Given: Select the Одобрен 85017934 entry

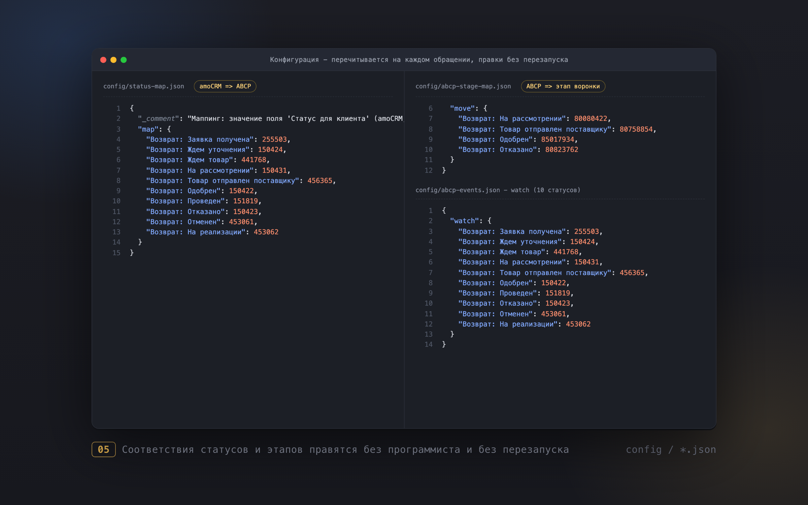Looking at the screenshot, I should (518, 139).
